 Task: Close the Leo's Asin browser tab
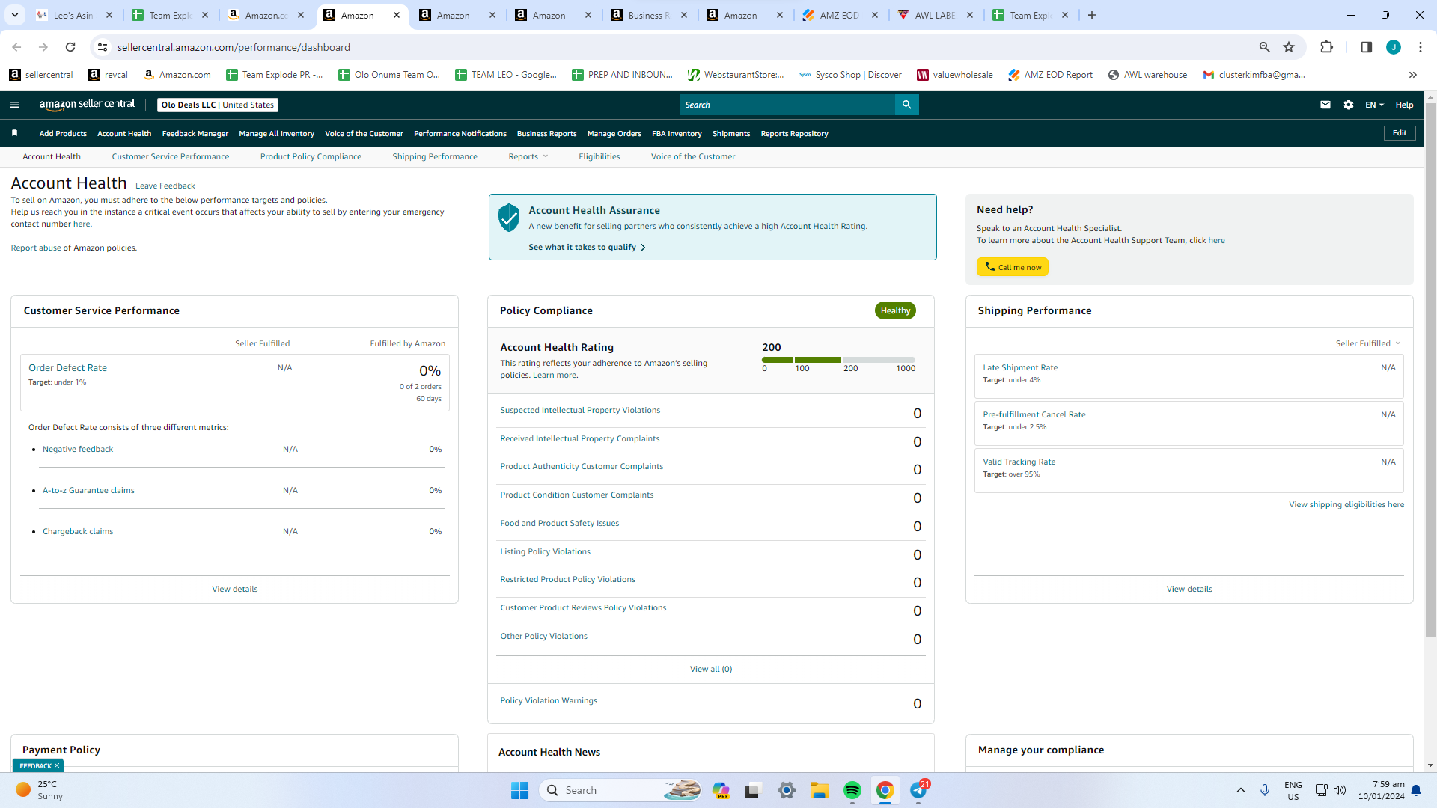(x=109, y=15)
